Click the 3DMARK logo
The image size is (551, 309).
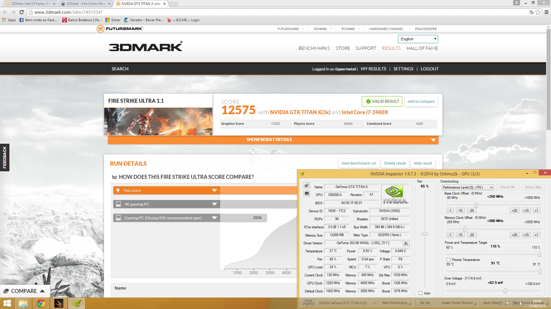pyautogui.click(x=145, y=46)
